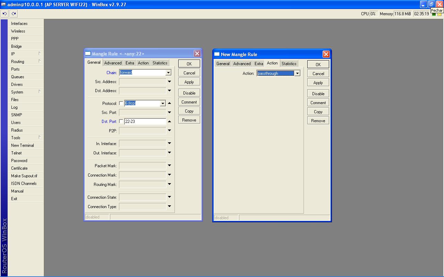Screen dimensions: 444x277
Task: Click Disable in the New Mangle Rule window
Action: pyautogui.click(x=318, y=93)
